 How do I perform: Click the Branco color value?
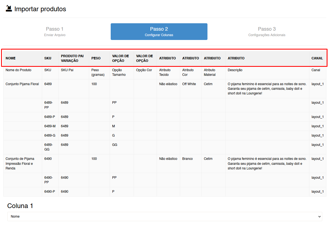[x=188, y=159]
